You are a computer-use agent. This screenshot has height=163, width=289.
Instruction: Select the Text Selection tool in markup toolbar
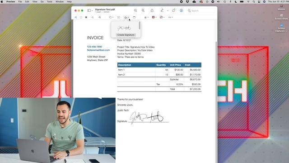click(x=75, y=17)
